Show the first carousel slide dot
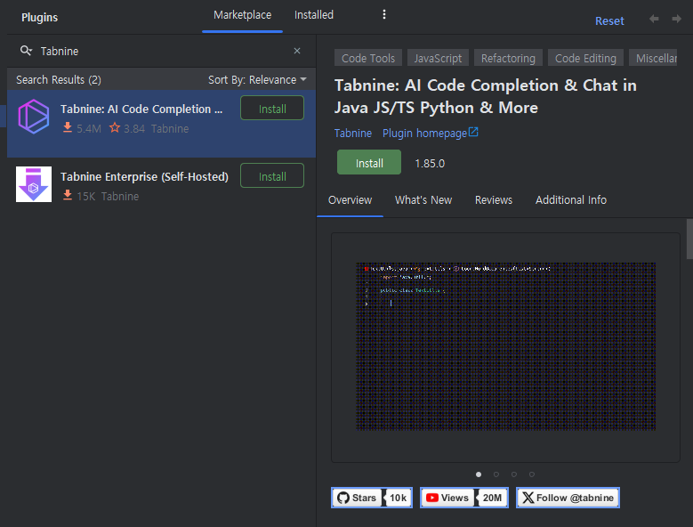The height and width of the screenshot is (527, 693). coord(479,474)
